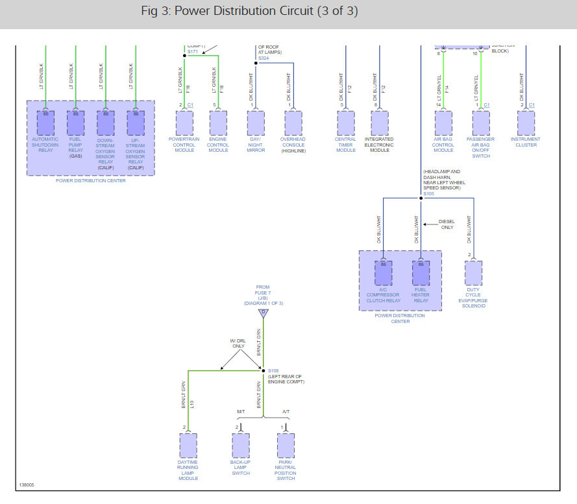Screen dimensions: 577x504
Task: Click the component box above Instrument Cluster
Action: 526,123
